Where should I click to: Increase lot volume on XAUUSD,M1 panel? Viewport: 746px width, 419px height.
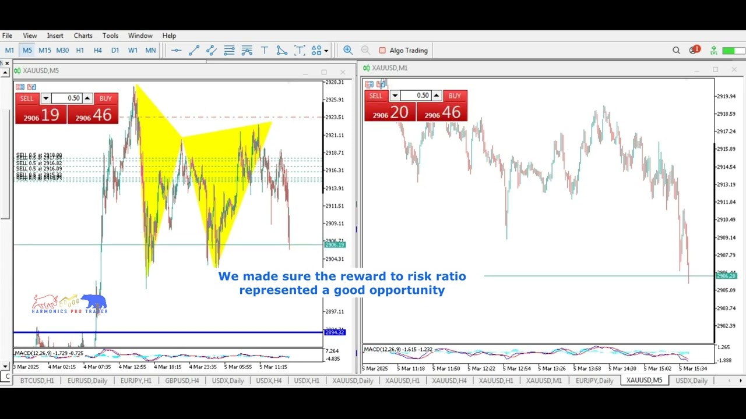tap(437, 95)
